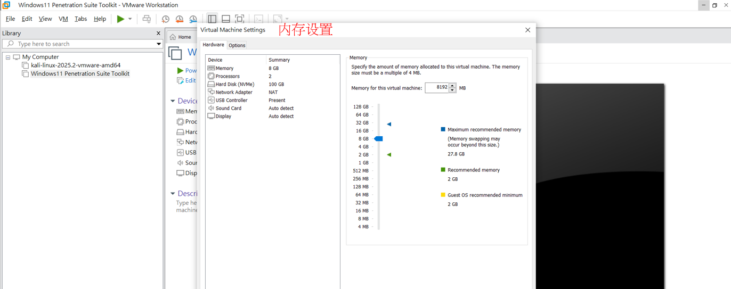The width and height of the screenshot is (731, 289).
Task: Open the File menu
Action: click(10, 19)
